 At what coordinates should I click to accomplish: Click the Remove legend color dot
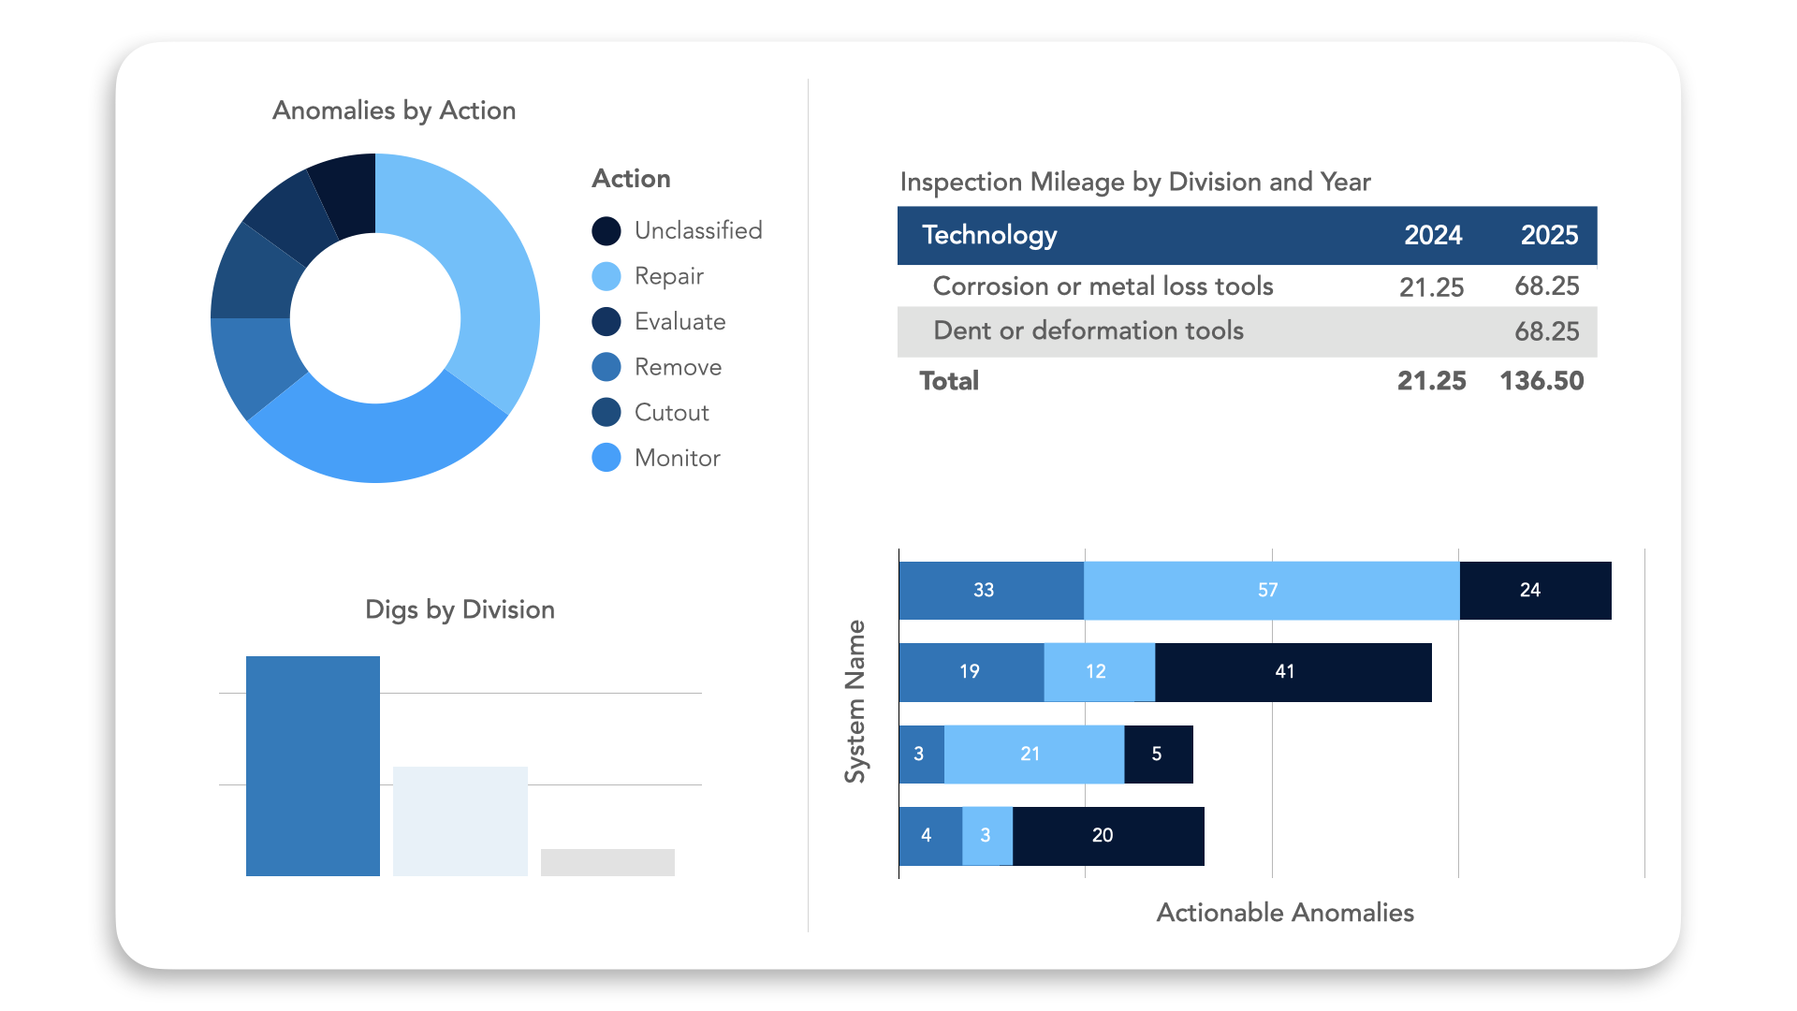tap(606, 367)
